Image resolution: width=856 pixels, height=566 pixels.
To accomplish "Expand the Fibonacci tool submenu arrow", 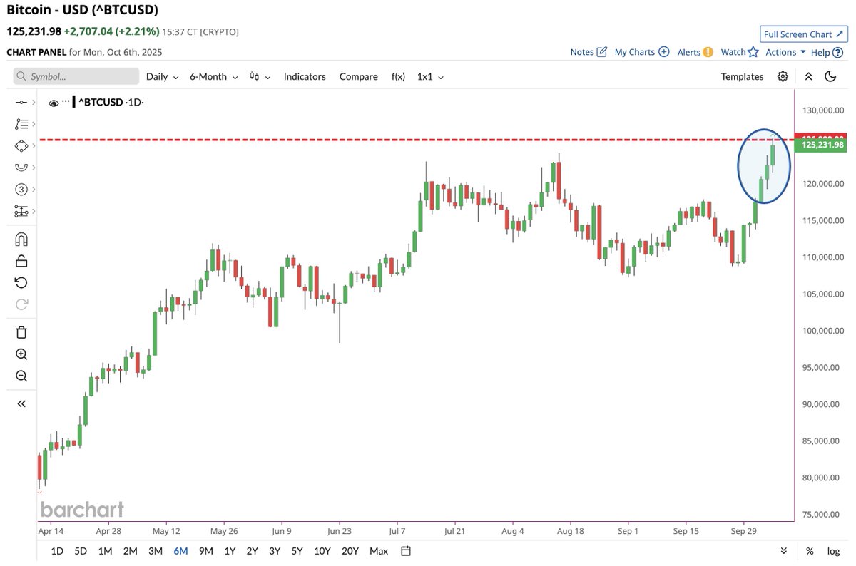I will click(x=33, y=124).
